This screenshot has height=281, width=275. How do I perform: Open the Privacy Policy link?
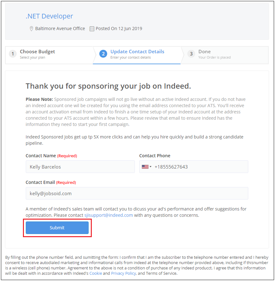pyautogui.click(x=124, y=273)
